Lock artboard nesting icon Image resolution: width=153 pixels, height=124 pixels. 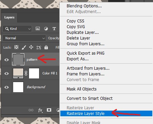39,48
